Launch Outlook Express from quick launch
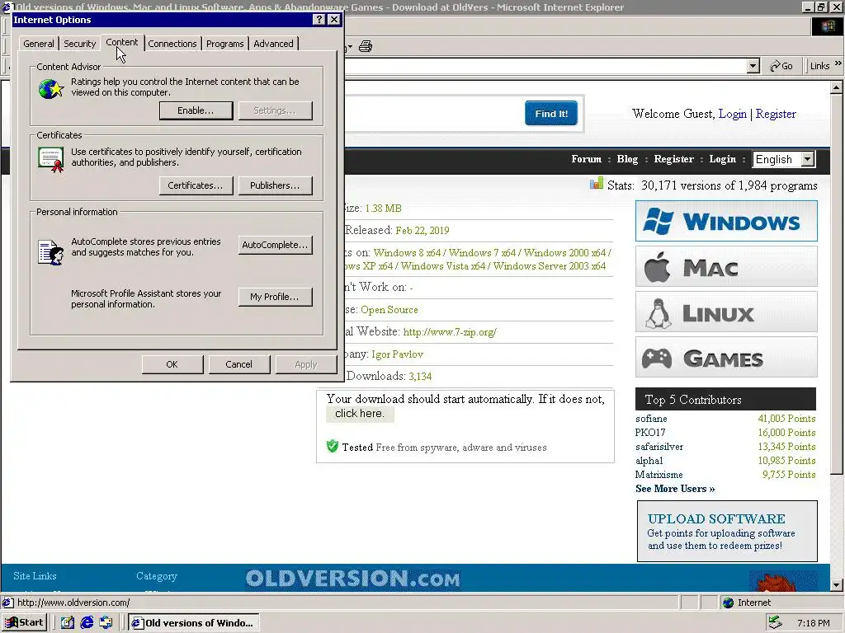The height and width of the screenshot is (633, 845). 106,622
